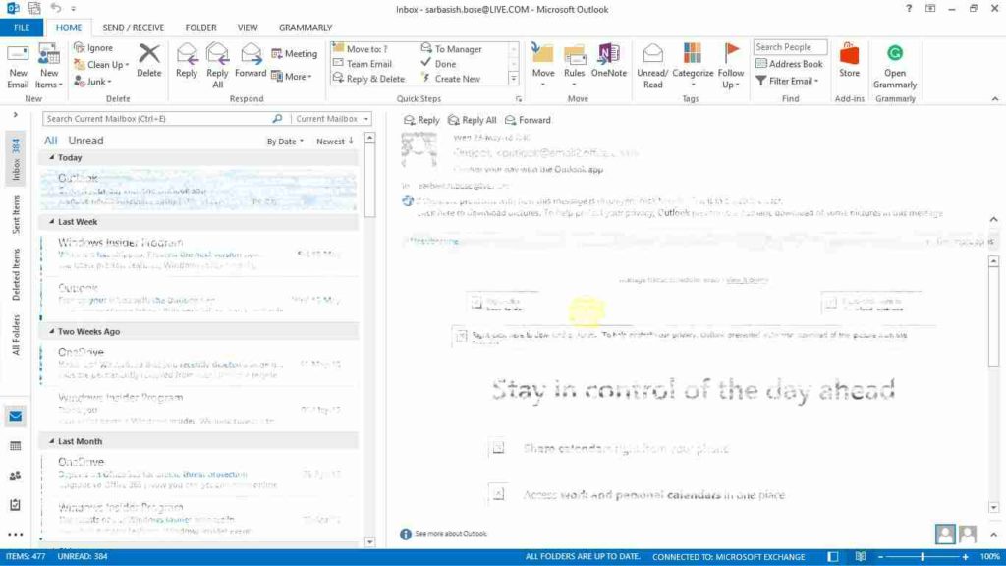Image resolution: width=1006 pixels, height=566 pixels.
Task: Collapse the Last Month group
Action: 52,441
